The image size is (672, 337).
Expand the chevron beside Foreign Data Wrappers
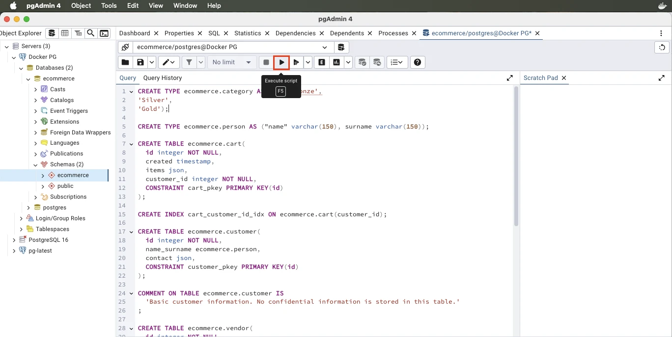pyautogui.click(x=35, y=132)
